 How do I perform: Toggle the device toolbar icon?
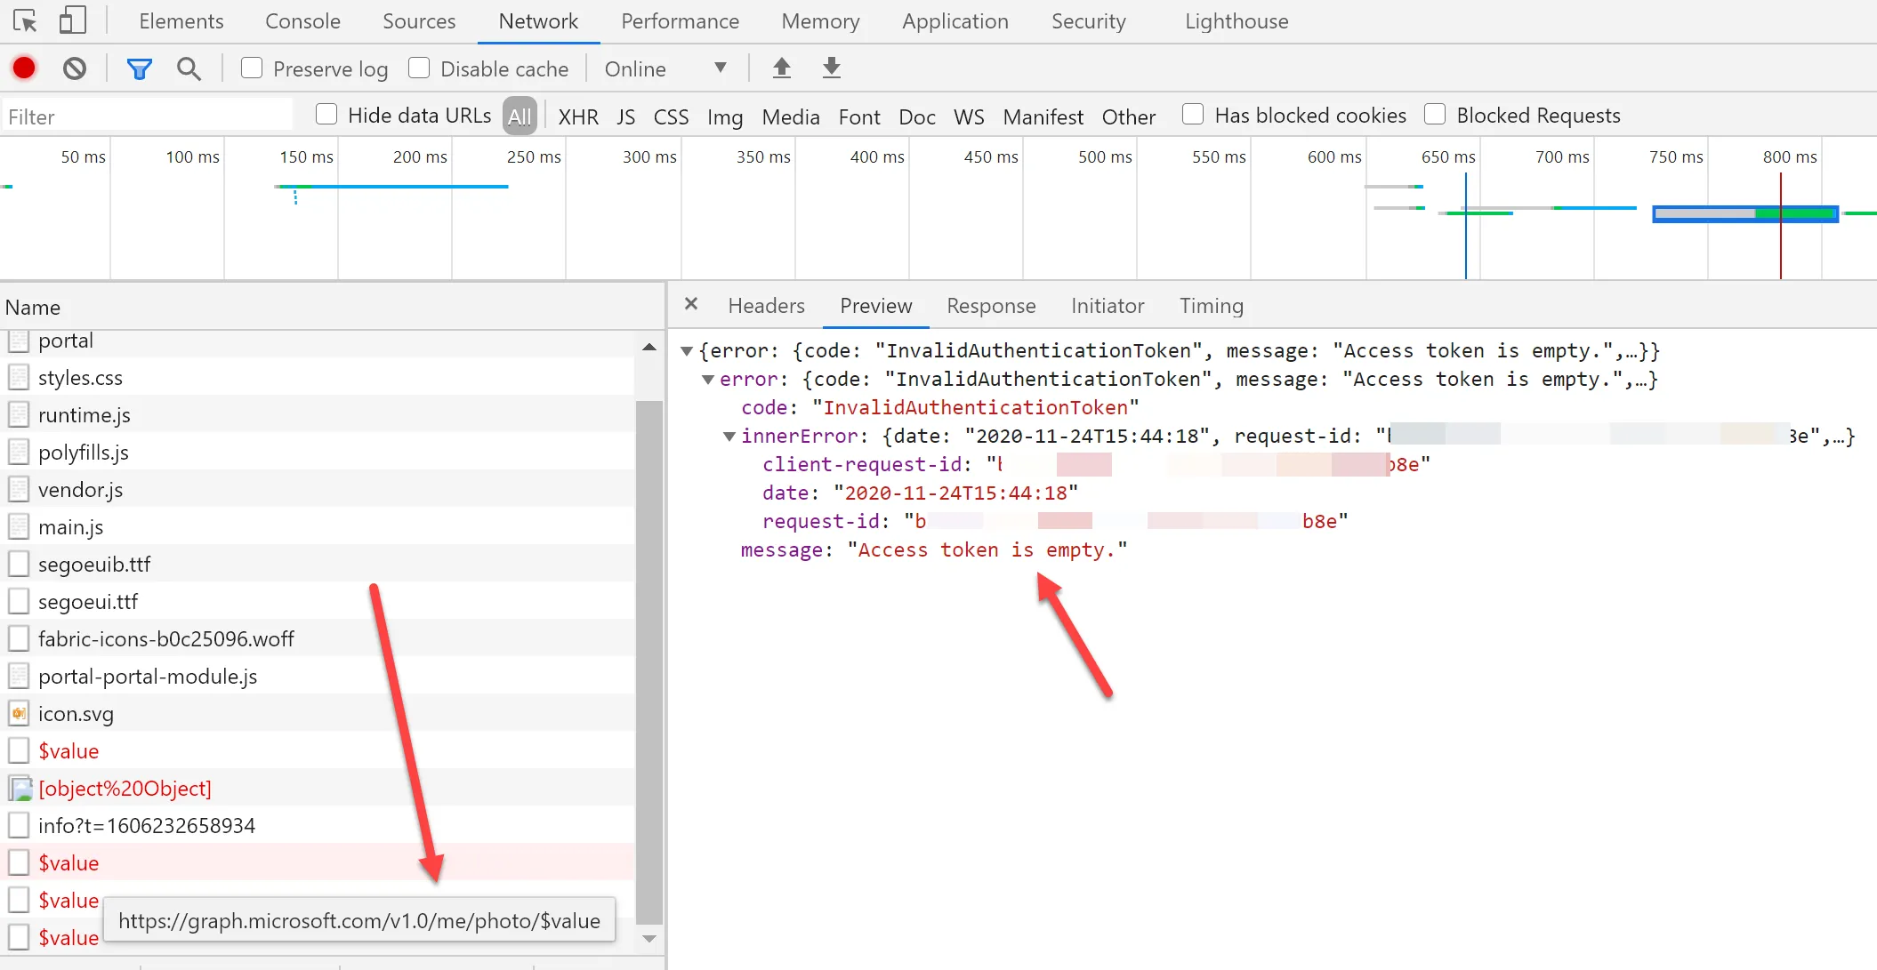tap(72, 20)
